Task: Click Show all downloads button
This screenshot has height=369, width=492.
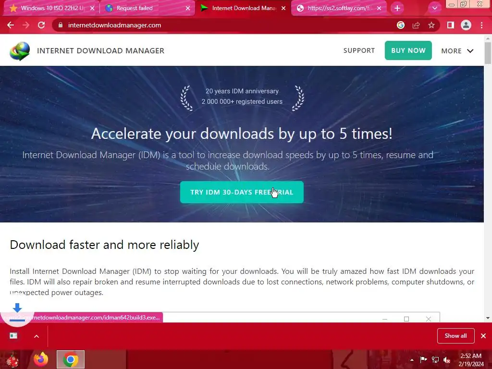Action: pos(455,336)
